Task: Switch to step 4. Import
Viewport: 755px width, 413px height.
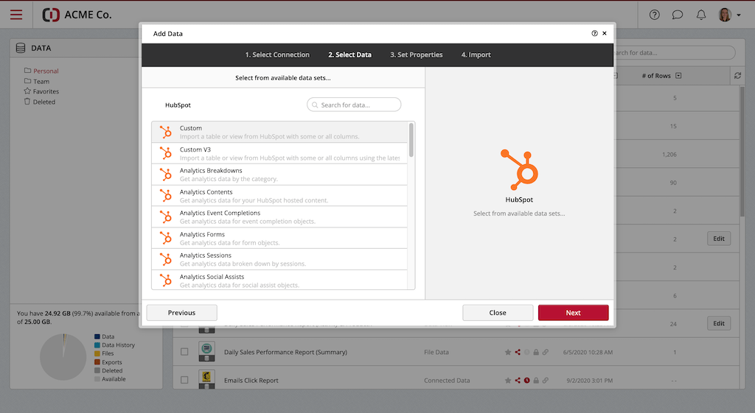Action: [476, 54]
